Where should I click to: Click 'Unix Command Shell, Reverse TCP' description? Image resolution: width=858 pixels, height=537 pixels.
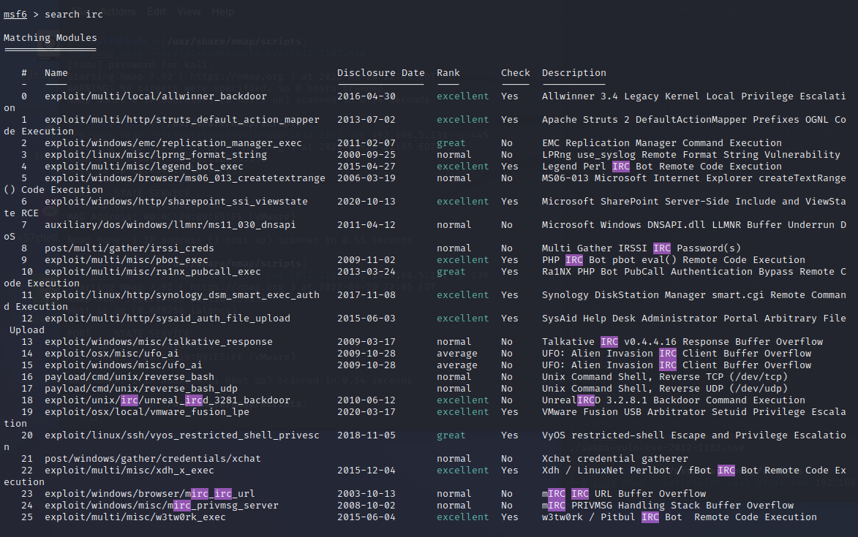pos(665,377)
